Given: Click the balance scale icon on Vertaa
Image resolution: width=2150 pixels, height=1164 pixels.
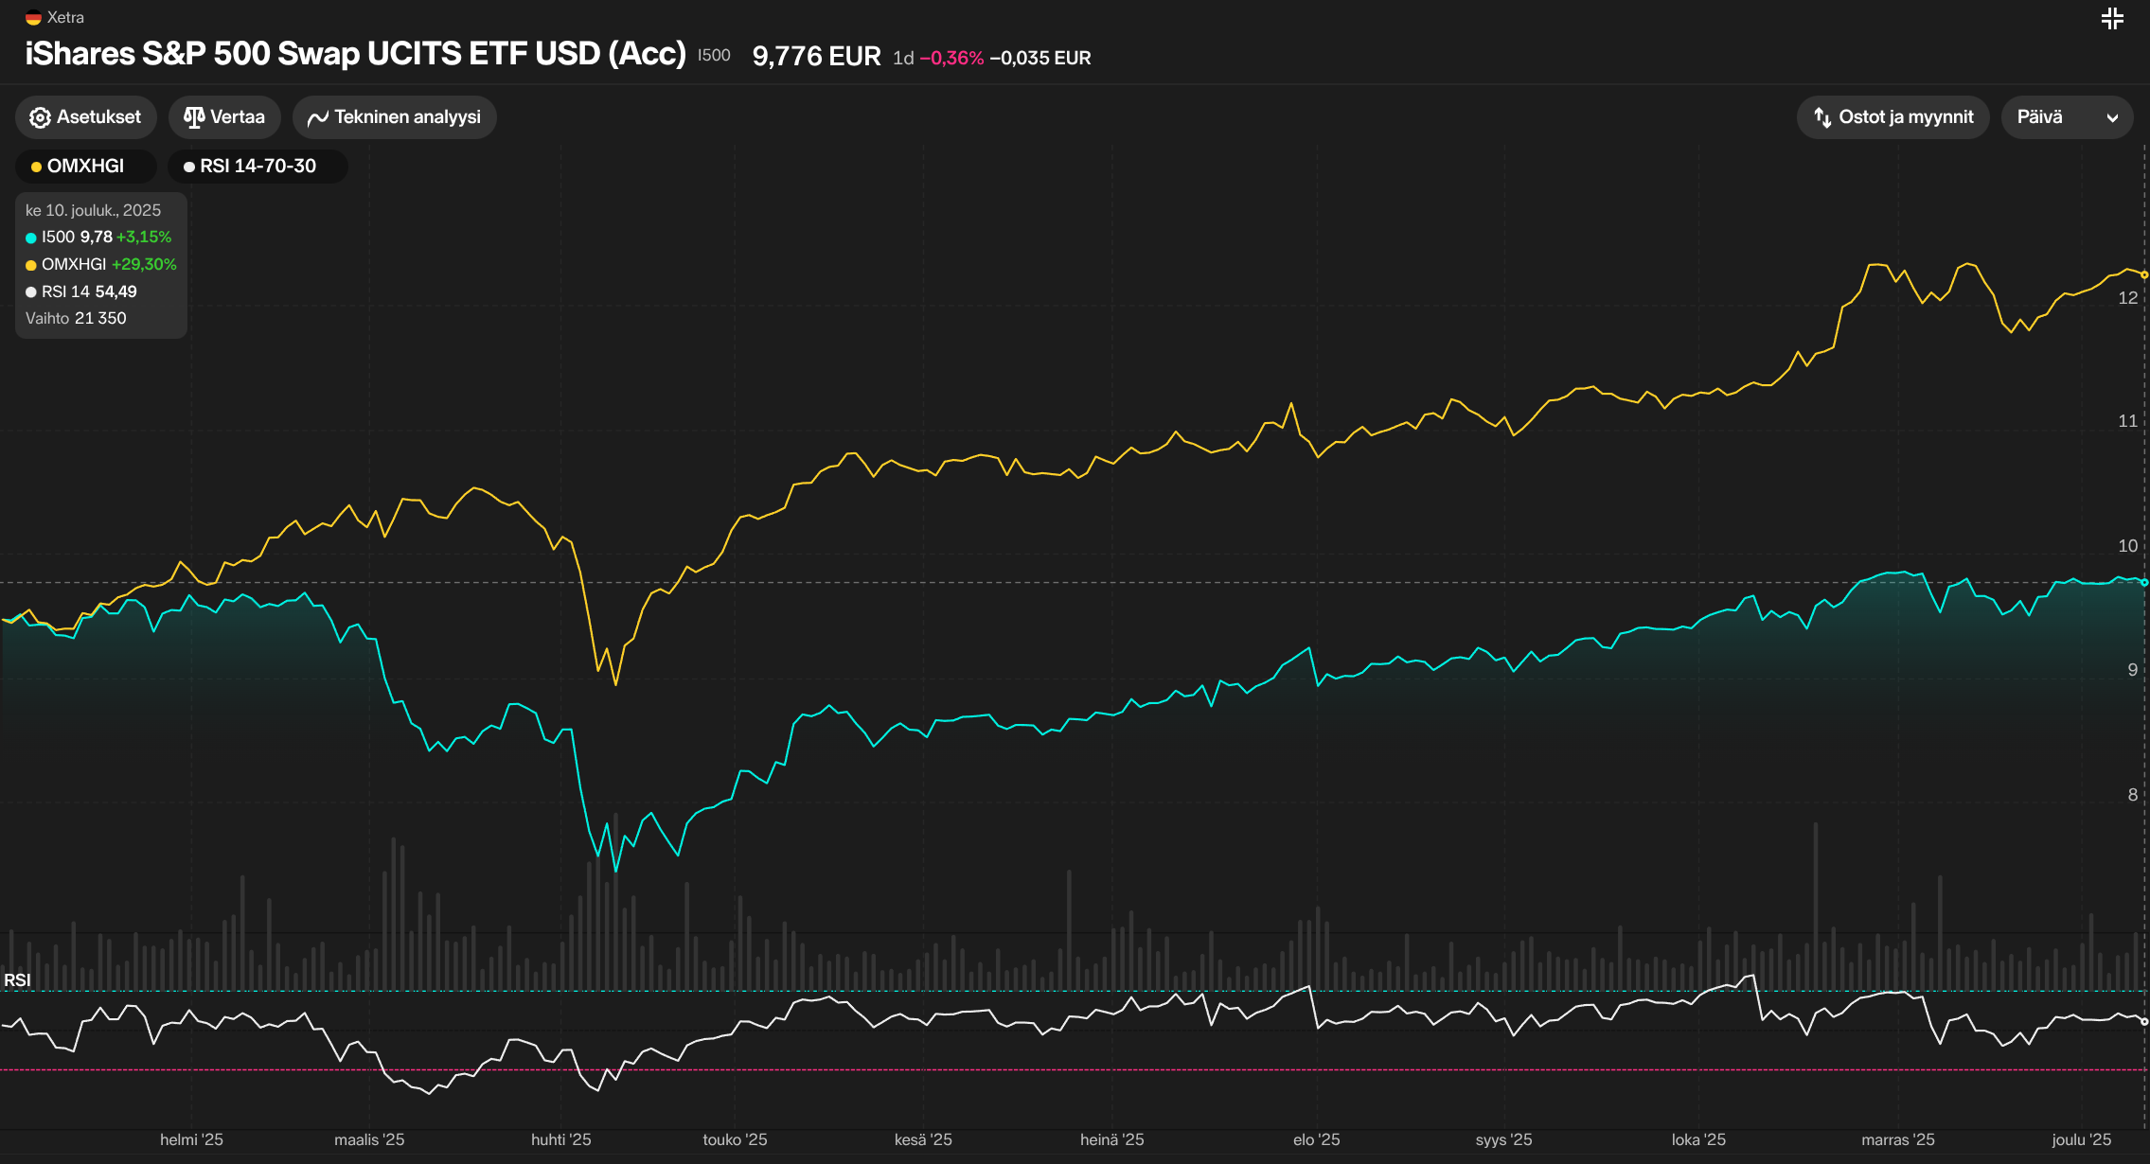Looking at the screenshot, I should [194, 117].
